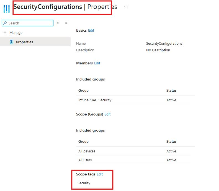Edit the Scope (Groups) section
This screenshot has width=219, height=191.
107,114
